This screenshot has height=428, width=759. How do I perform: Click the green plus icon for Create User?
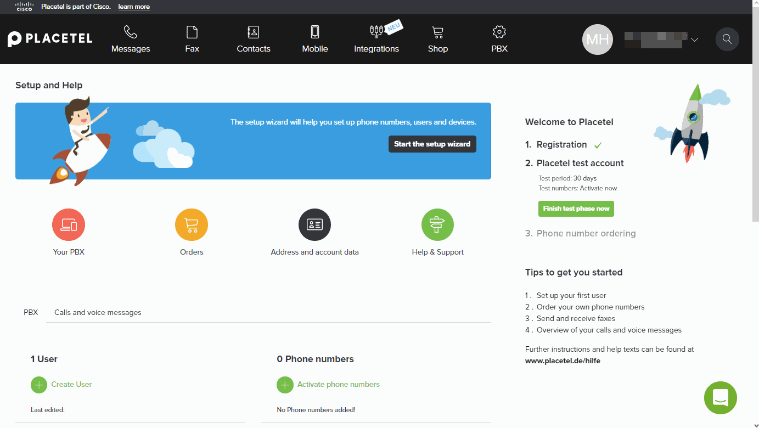click(39, 385)
